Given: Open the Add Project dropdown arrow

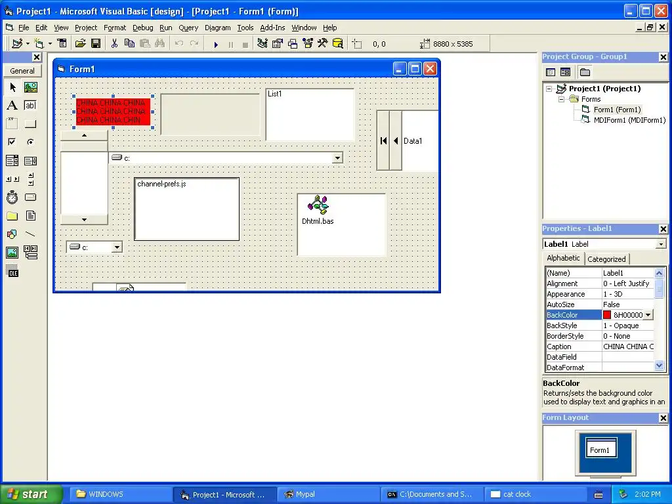Looking at the screenshot, I should pyautogui.click(x=28, y=44).
